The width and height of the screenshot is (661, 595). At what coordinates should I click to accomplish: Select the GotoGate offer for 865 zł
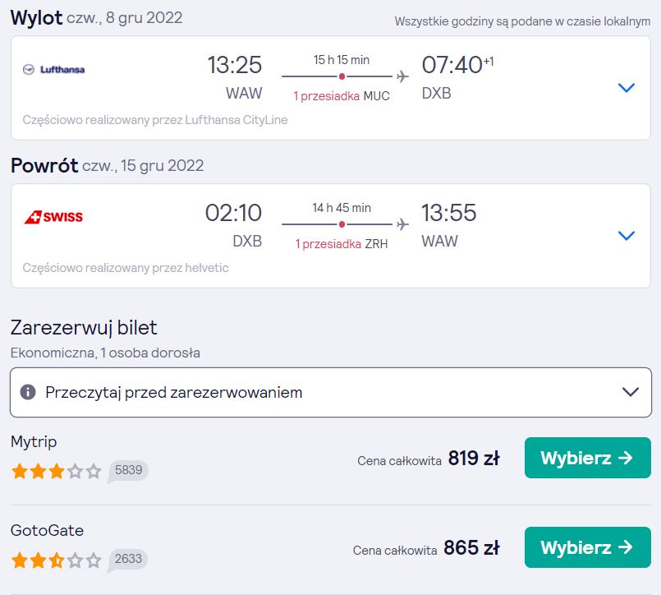click(588, 547)
